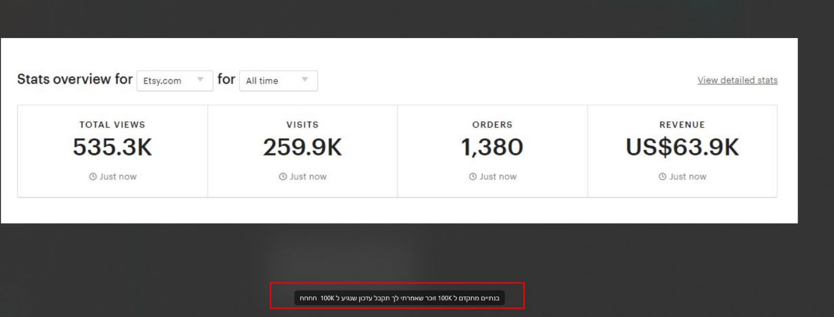Click the clock icon under Orders
This screenshot has width=834, height=317.
tap(473, 177)
